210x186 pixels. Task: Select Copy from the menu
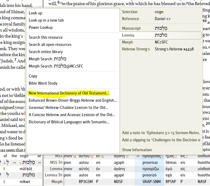33,76
